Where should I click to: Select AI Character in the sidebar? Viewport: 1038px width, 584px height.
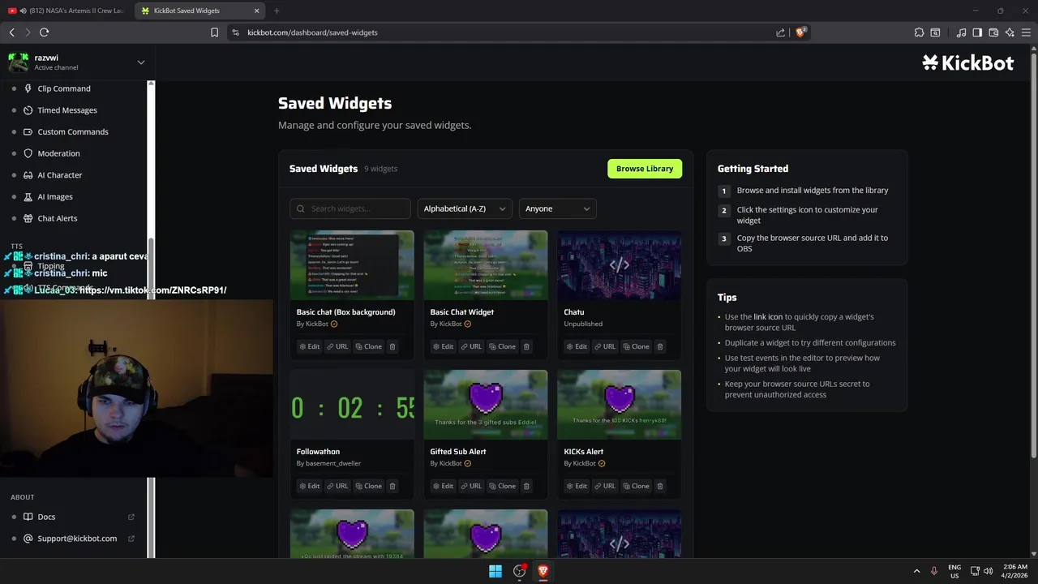coord(59,175)
